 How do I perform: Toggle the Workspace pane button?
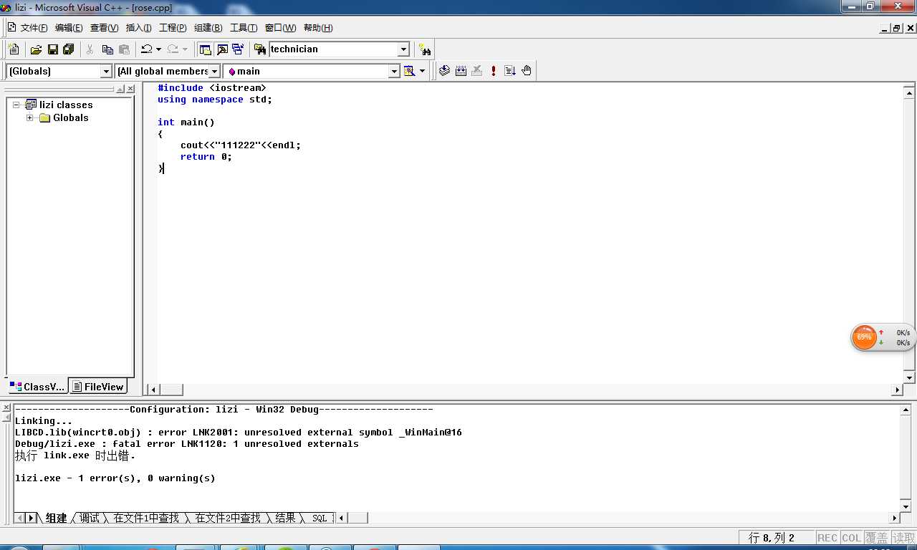click(x=206, y=49)
